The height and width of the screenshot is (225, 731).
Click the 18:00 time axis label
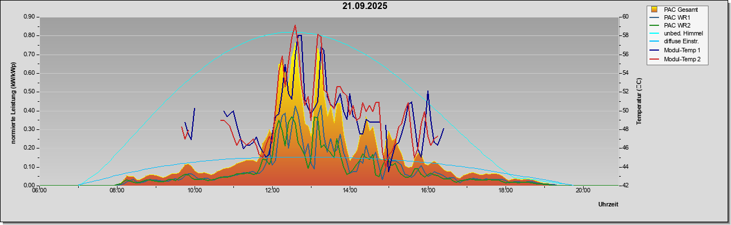pyautogui.click(x=505, y=191)
